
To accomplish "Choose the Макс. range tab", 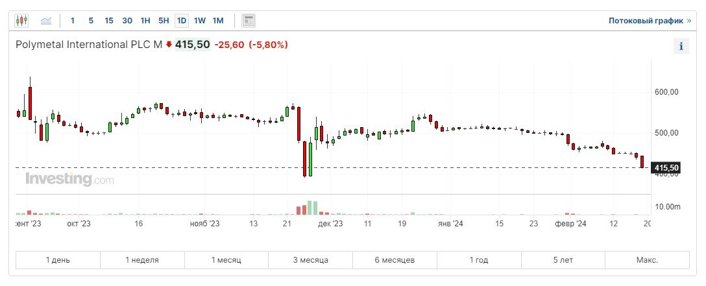I will click(648, 260).
